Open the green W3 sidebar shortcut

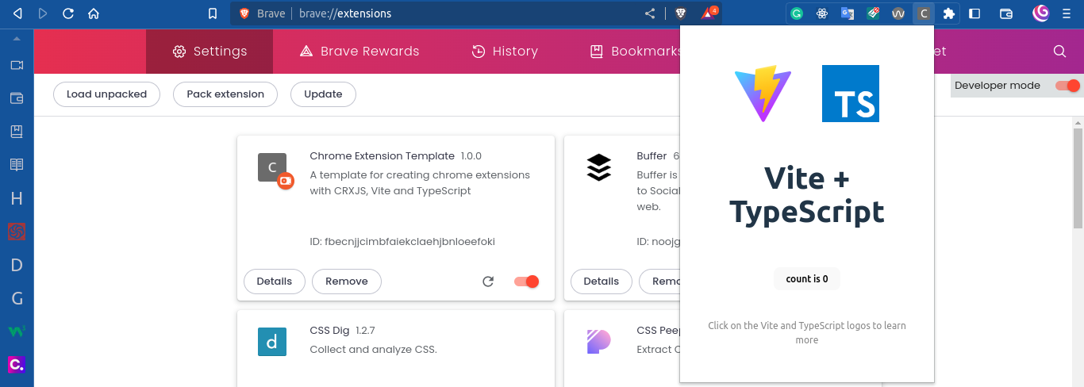(17, 331)
